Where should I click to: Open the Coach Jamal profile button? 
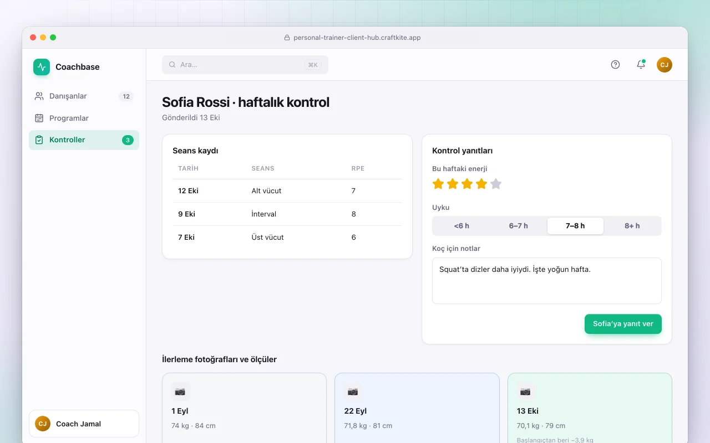tap(84, 424)
